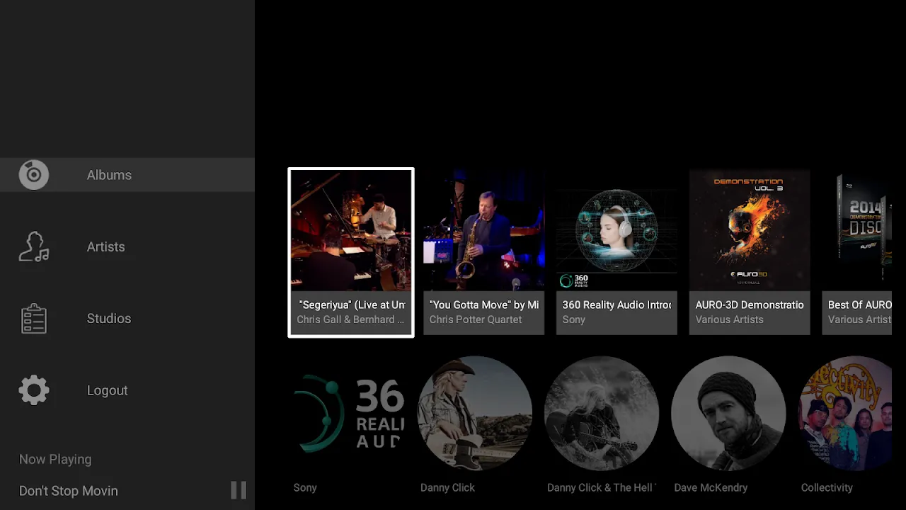The width and height of the screenshot is (906, 510).
Task: Select the Sony 360 Reality Audio artist
Action: coord(348,414)
